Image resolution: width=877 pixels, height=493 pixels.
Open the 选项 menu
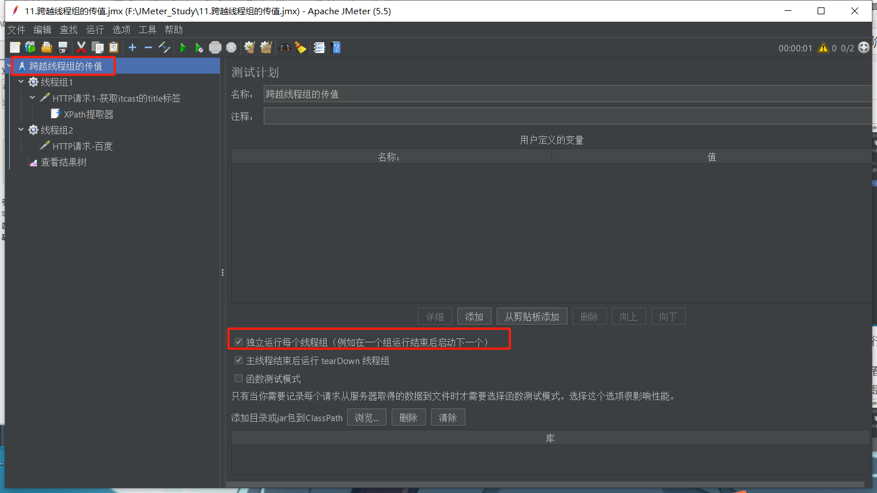tap(121, 30)
